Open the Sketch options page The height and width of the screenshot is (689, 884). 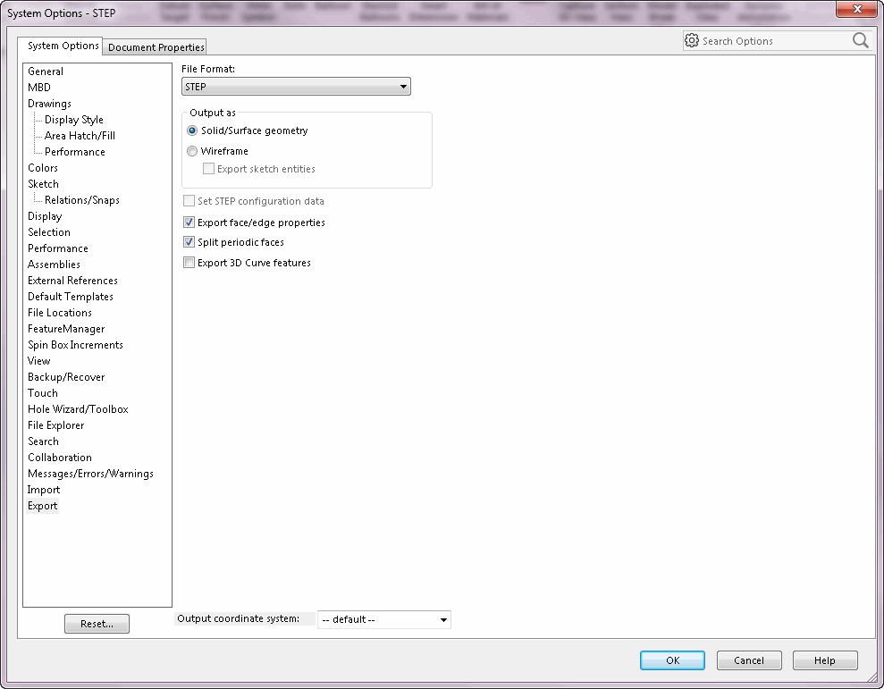43,184
